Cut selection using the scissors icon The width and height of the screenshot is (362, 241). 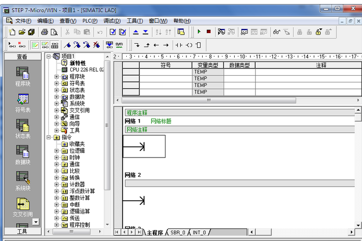point(67,32)
